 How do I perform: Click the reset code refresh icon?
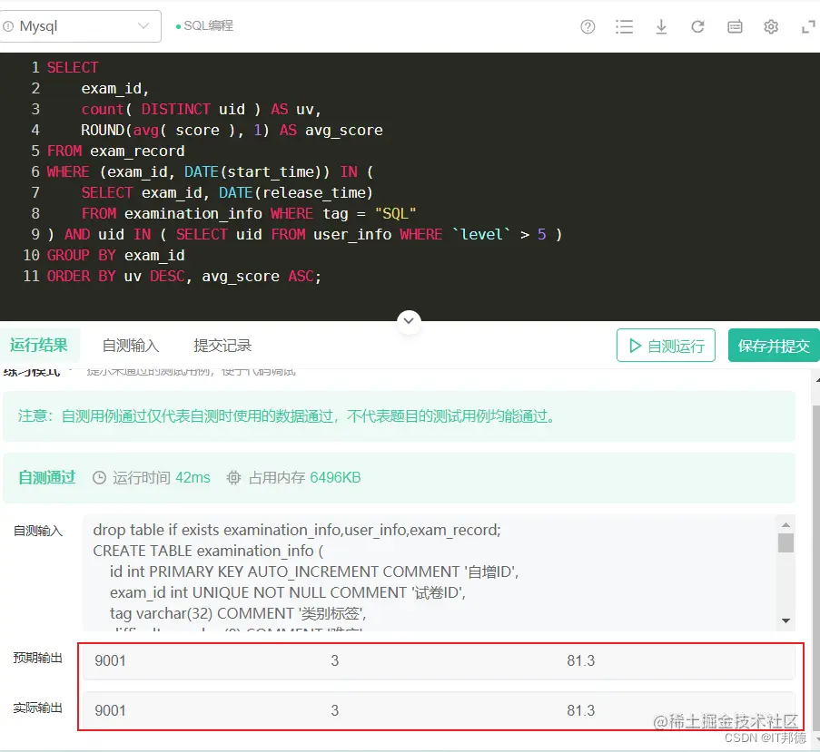pyautogui.click(x=697, y=26)
